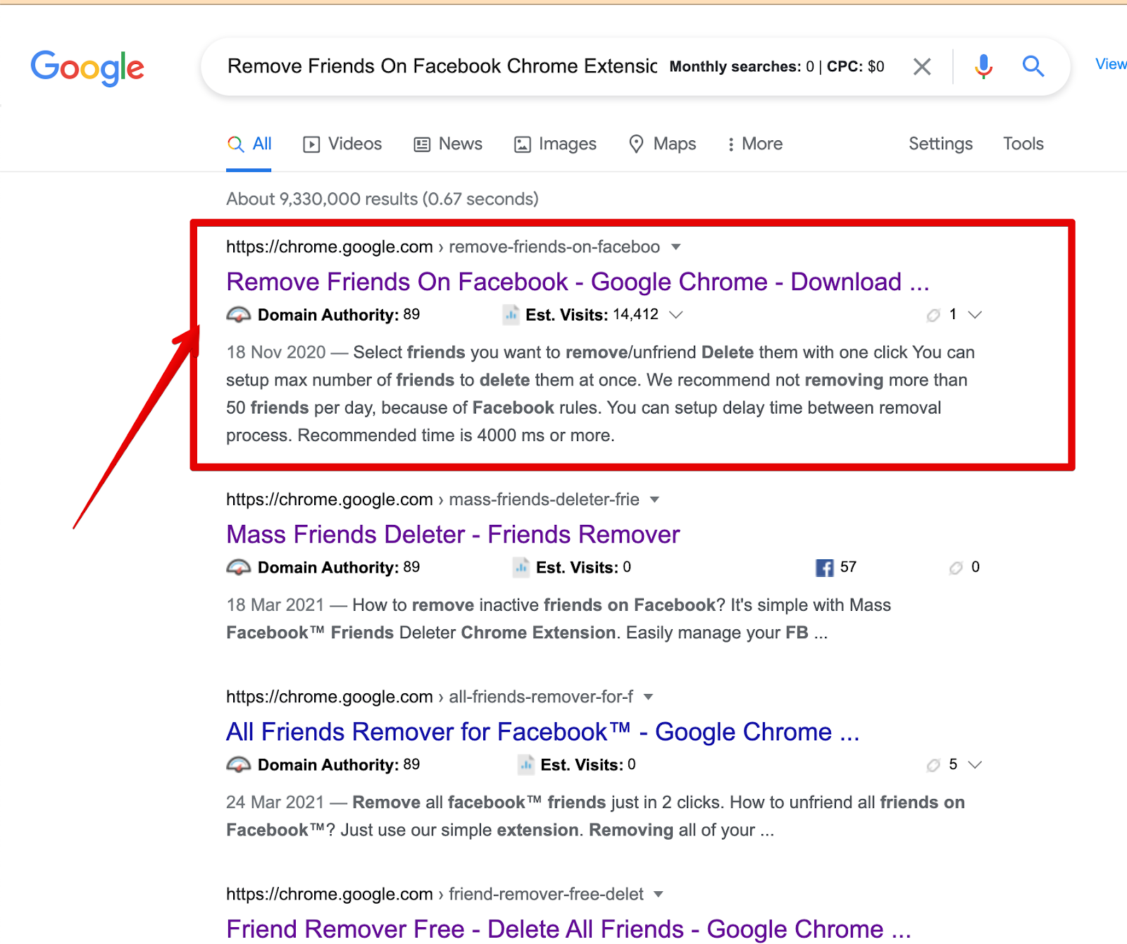1127x944 pixels.
Task: Click Est. Visits chart icon showing 14,412
Action: click(511, 314)
